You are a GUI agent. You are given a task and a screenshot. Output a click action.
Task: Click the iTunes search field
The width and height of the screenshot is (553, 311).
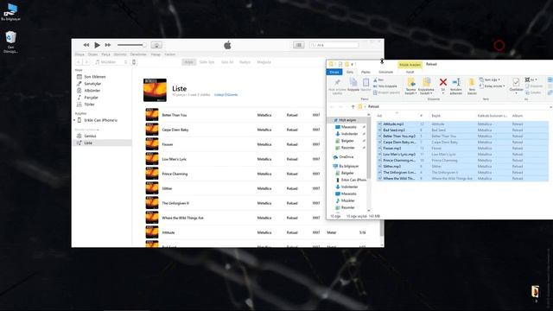tap(334, 45)
